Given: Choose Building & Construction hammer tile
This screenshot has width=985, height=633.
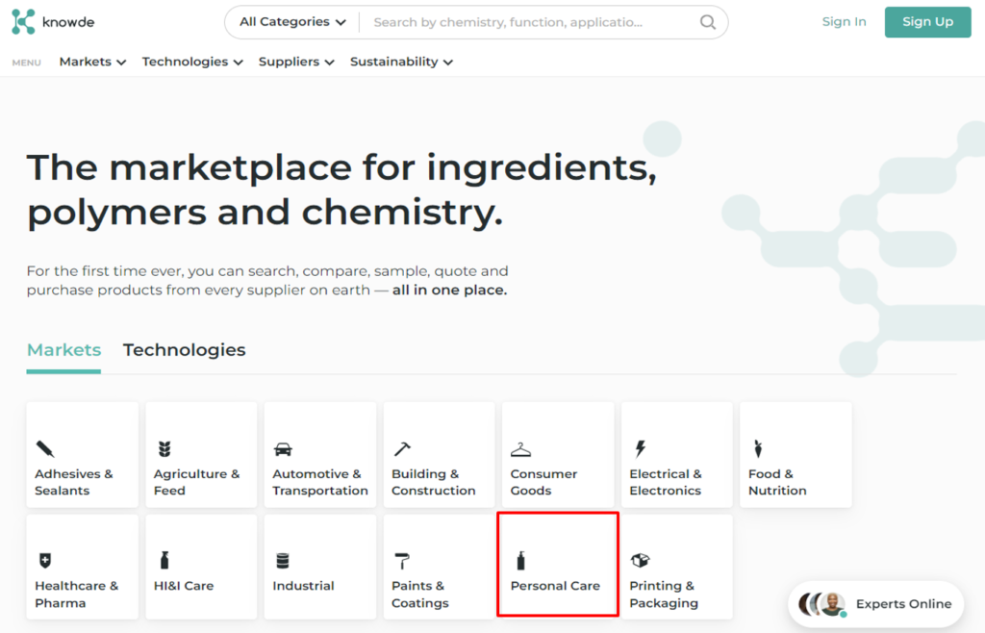Looking at the screenshot, I should [x=439, y=455].
